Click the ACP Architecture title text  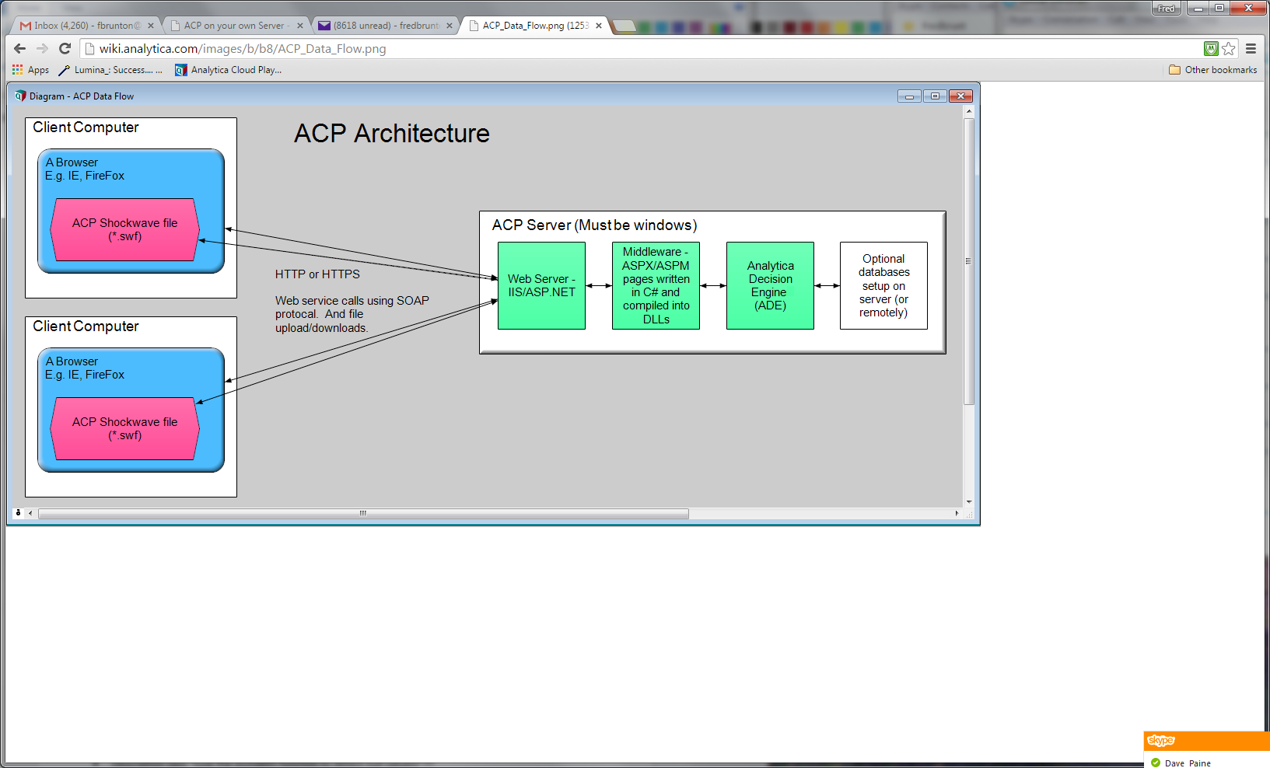392,134
